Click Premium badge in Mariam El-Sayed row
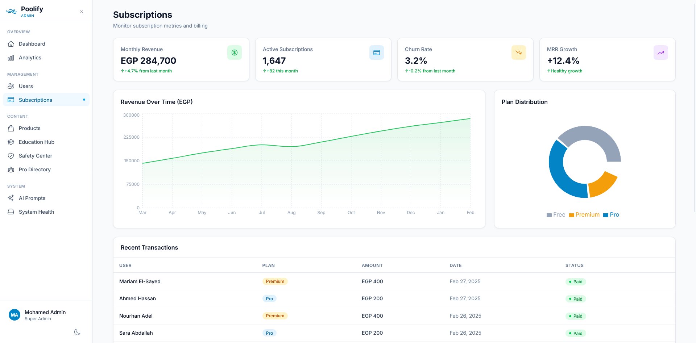Image resolution: width=696 pixels, height=343 pixels. pyautogui.click(x=275, y=281)
